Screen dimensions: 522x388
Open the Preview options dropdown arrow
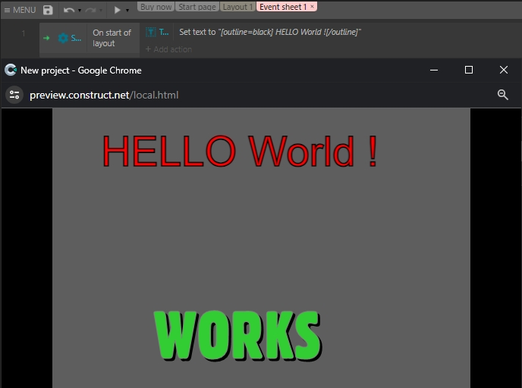[x=127, y=11]
